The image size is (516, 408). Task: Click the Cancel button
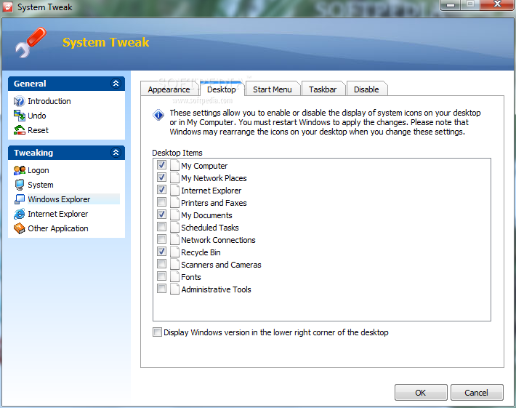click(477, 393)
